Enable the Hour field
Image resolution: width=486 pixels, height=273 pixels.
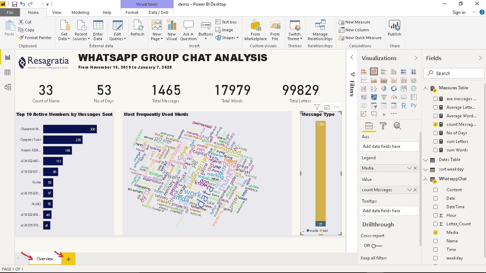[x=435, y=215]
